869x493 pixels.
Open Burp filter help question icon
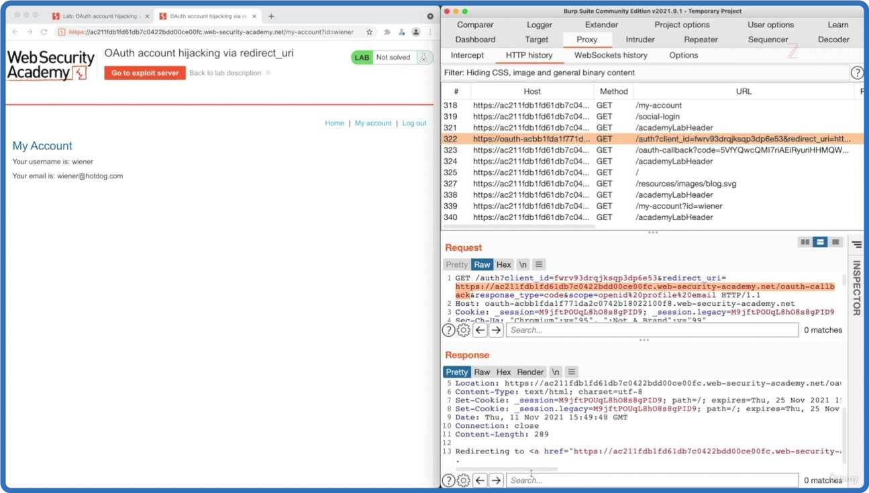pyautogui.click(x=857, y=72)
